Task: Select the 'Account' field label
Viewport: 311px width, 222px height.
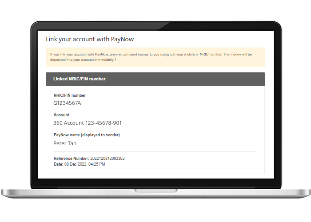Action: coord(61,115)
